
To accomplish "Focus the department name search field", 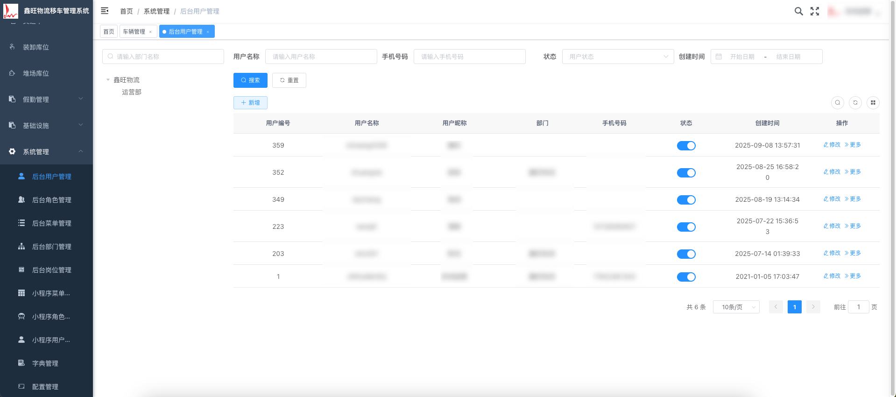I will (163, 57).
